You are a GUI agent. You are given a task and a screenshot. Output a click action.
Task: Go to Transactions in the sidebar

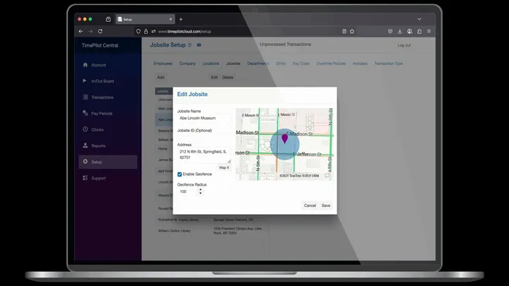point(102,97)
